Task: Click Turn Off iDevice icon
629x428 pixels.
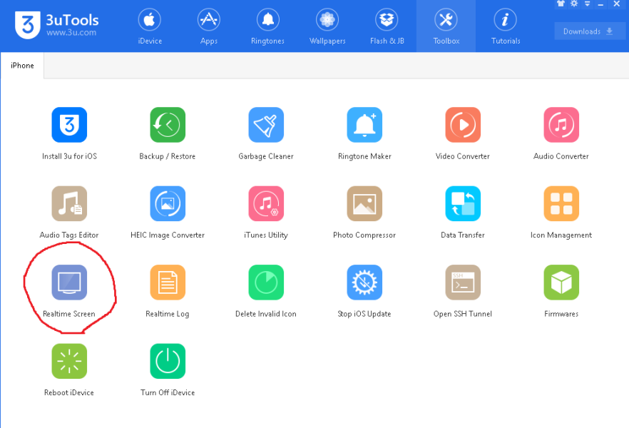Action: [x=168, y=361]
